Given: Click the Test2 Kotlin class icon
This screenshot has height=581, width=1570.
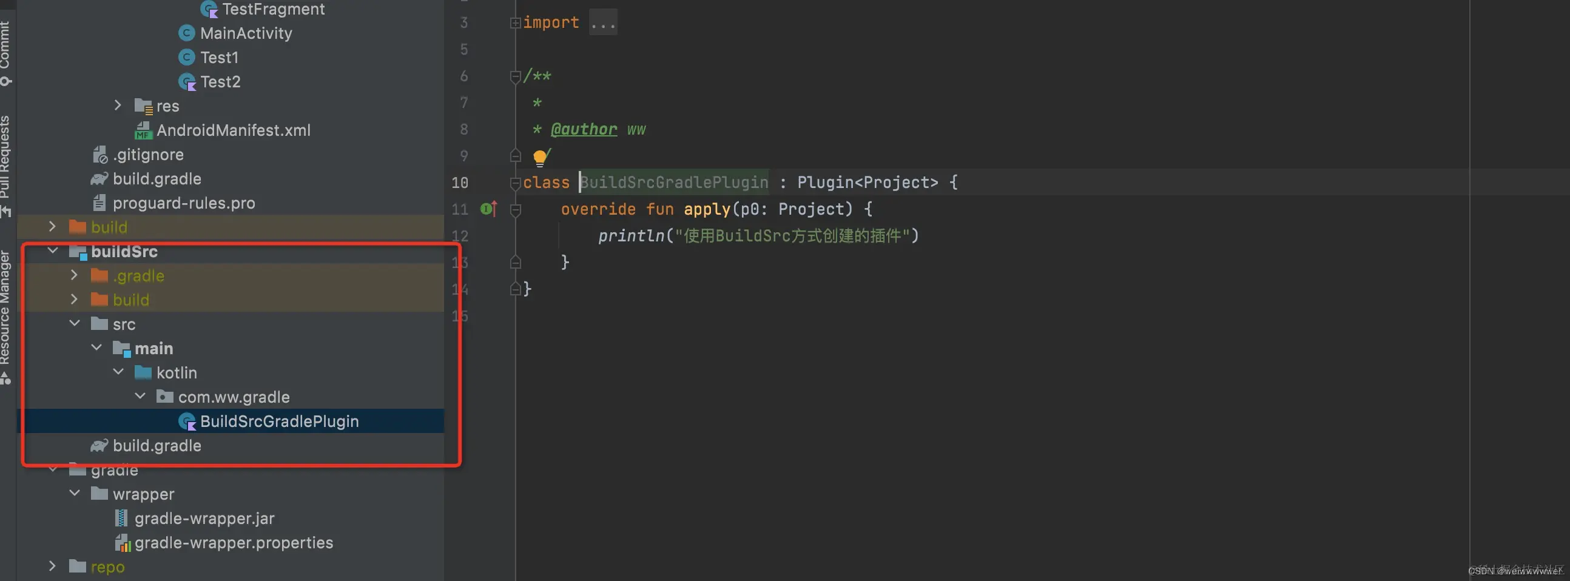Looking at the screenshot, I should coord(187,82).
